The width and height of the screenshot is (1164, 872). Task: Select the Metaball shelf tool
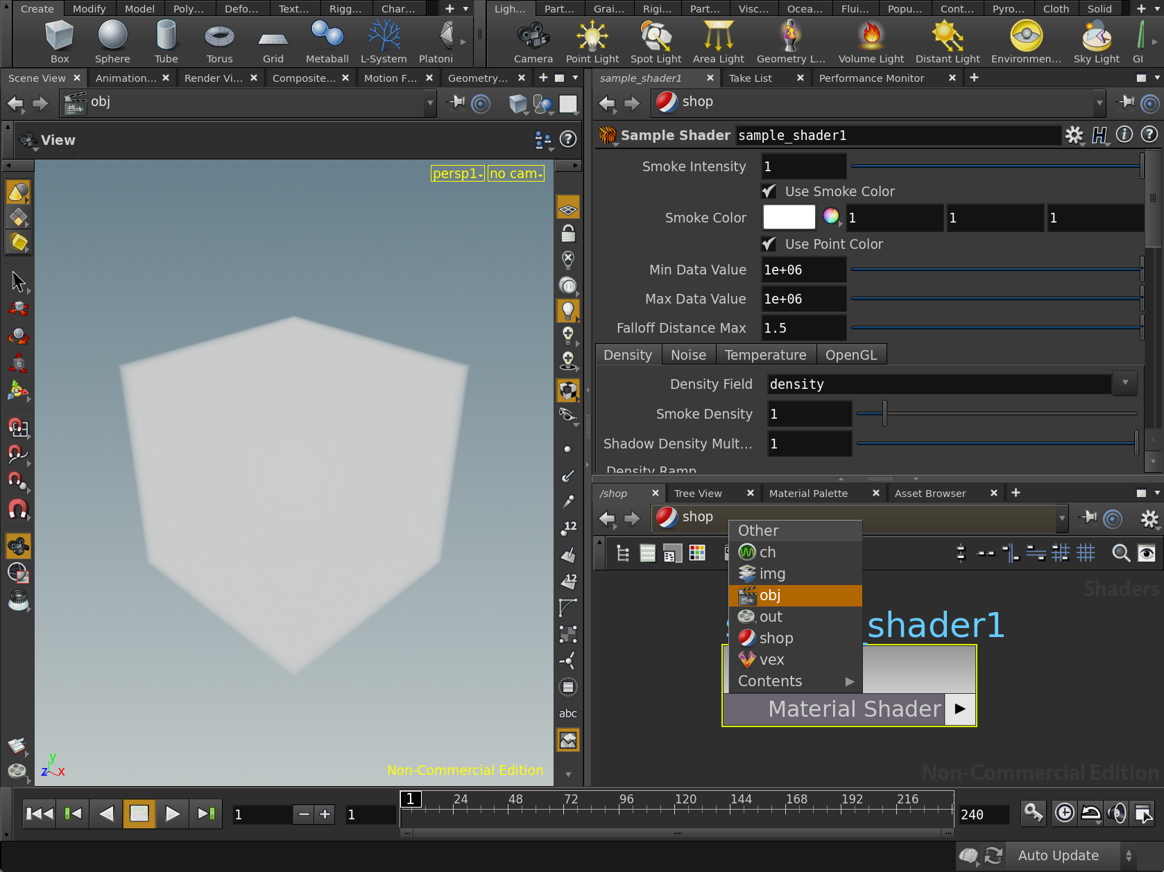pyautogui.click(x=327, y=42)
